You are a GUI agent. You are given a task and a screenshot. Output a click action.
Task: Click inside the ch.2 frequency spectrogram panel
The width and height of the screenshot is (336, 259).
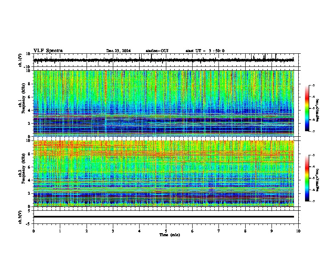pos(164,174)
